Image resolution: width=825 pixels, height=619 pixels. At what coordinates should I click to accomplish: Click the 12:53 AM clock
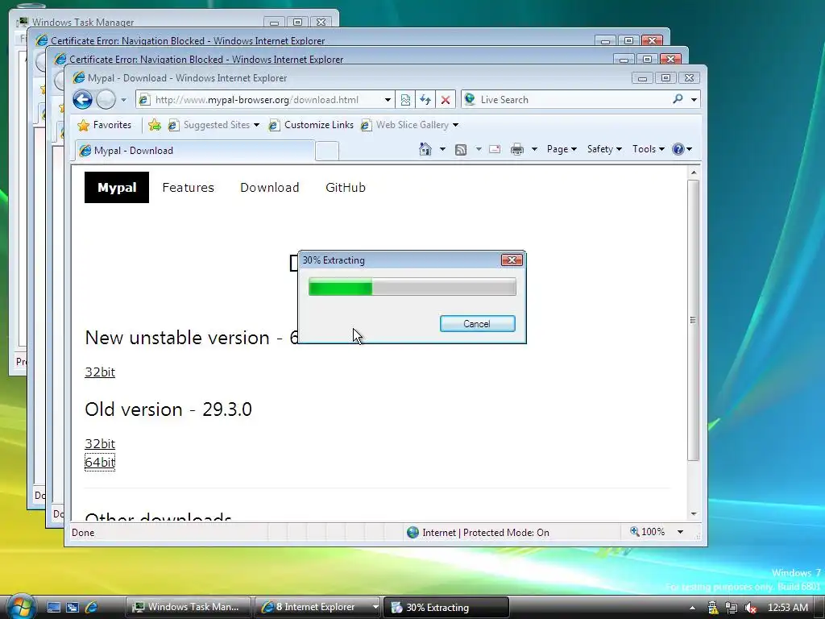click(788, 608)
